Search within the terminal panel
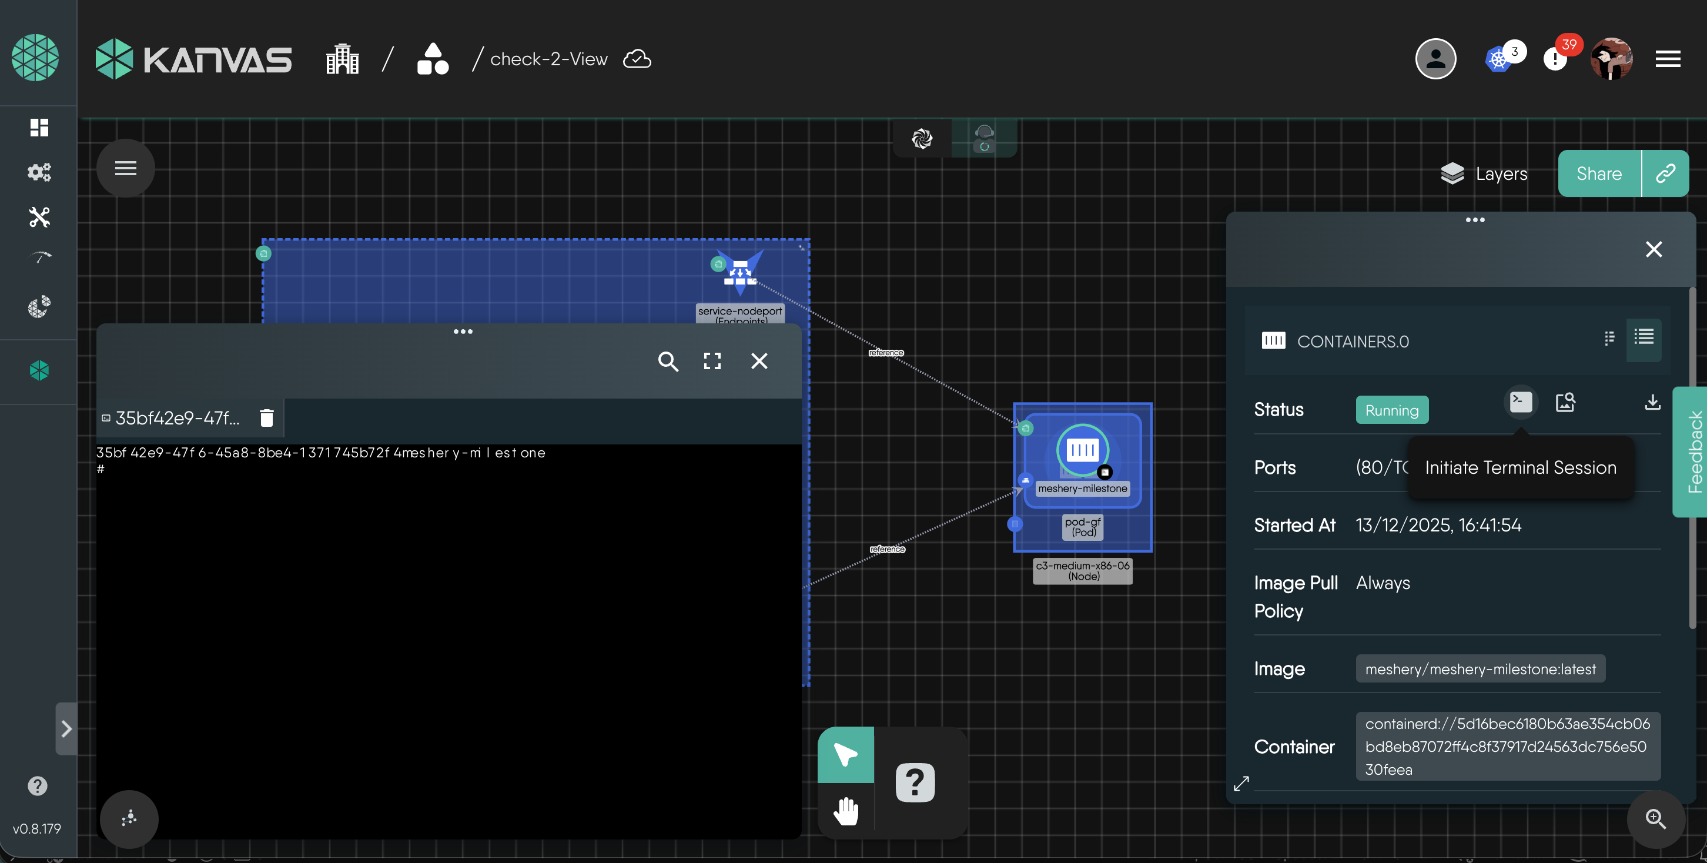Image resolution: width=1707 pixels, height=863 pixels. click(x=667, y=361)
